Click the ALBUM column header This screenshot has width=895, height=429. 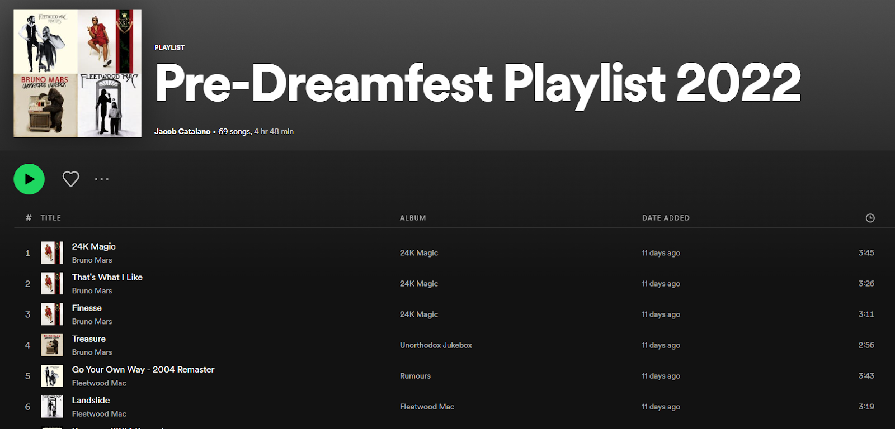(413, 218)
